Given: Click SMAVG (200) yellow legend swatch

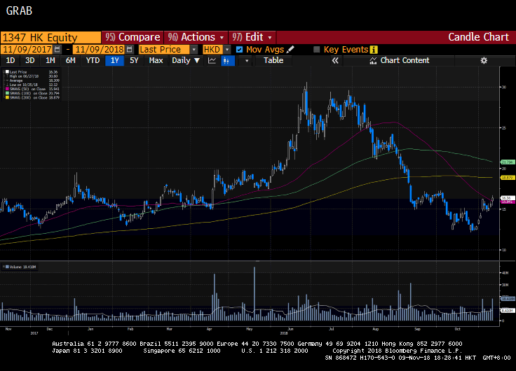Looking at the screenshot, I should tap(7, 97).
